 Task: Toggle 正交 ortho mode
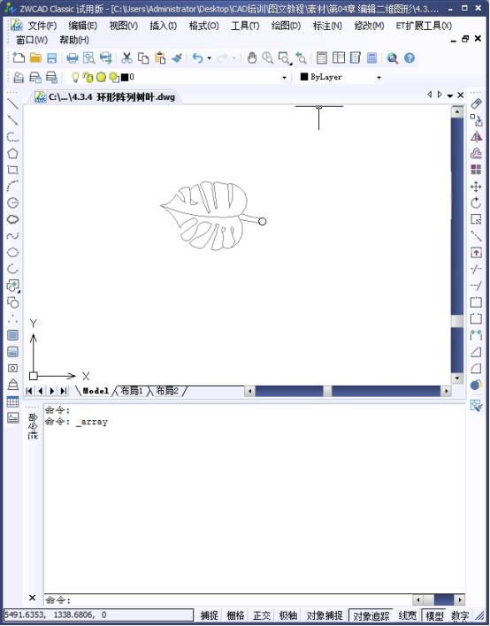click(x=262, y=615)
